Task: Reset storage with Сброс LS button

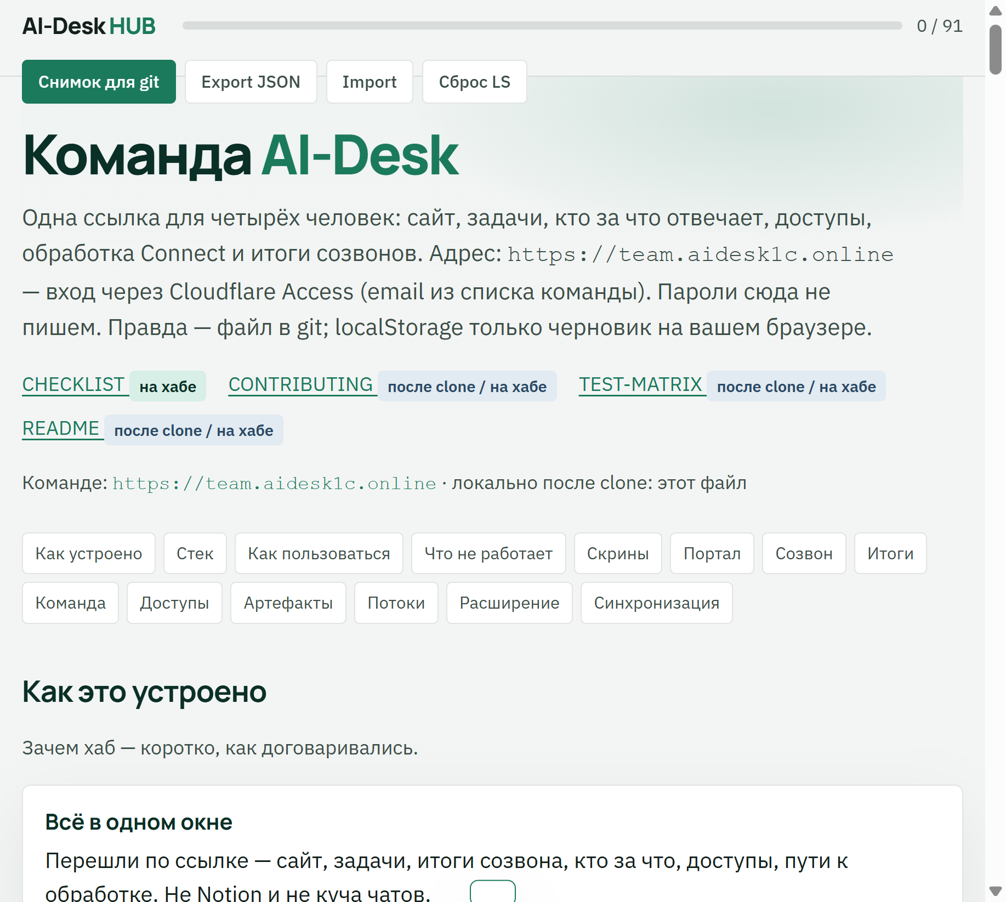Action: 475,82
